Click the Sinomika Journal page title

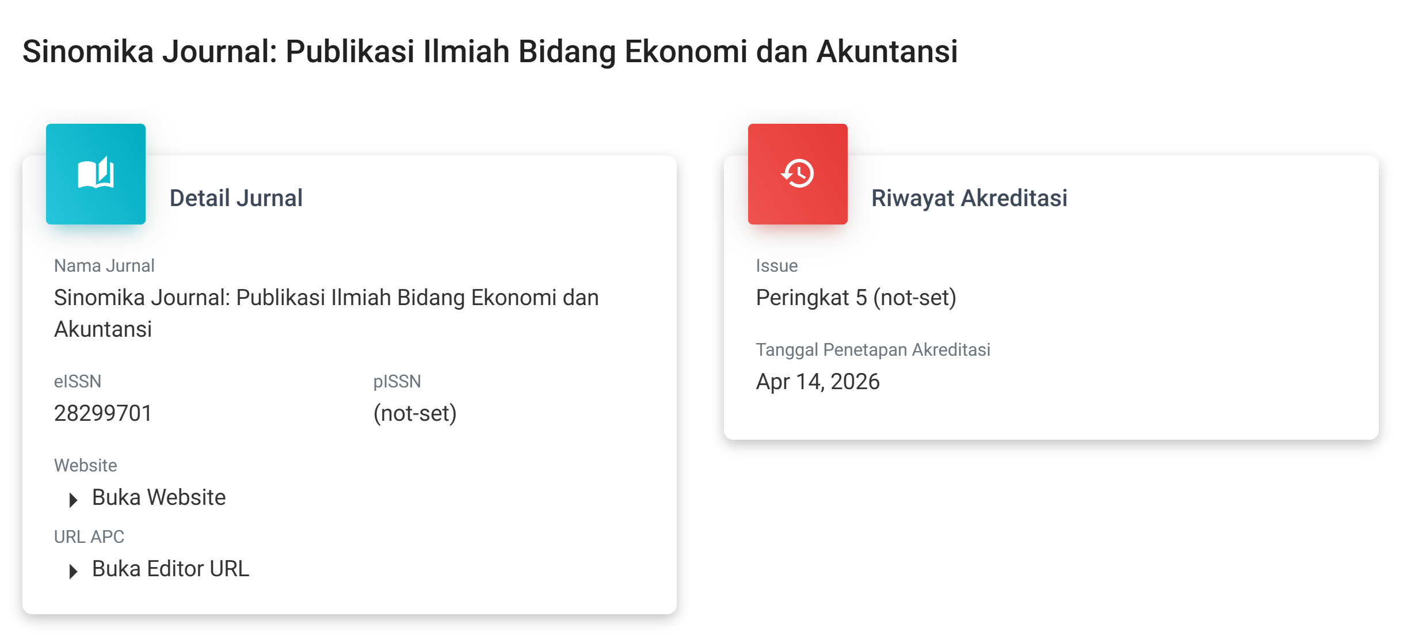coord(490,51)
